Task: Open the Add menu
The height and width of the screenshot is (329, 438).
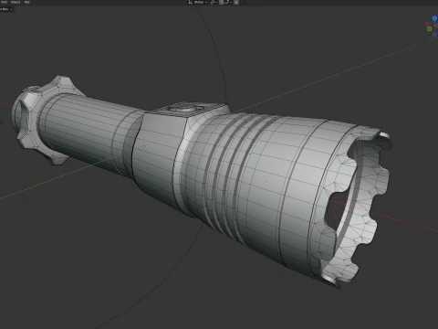Action: (x=4, y=2)
